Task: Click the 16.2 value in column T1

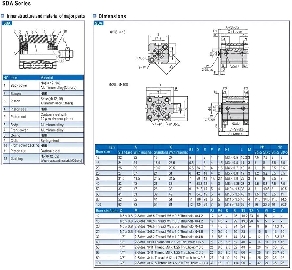Action: tap(244, 216)
